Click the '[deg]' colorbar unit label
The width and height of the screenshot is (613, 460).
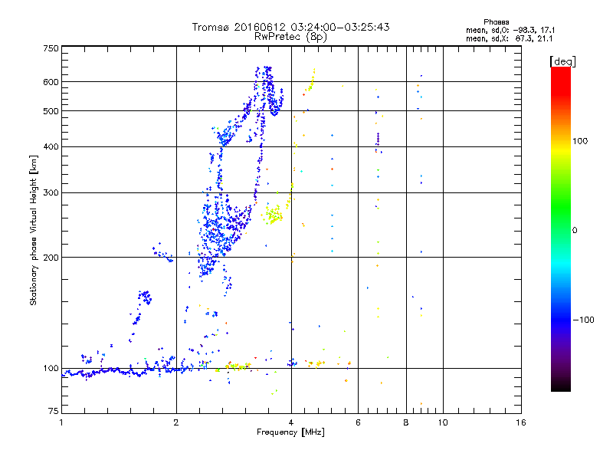[562, 61]
